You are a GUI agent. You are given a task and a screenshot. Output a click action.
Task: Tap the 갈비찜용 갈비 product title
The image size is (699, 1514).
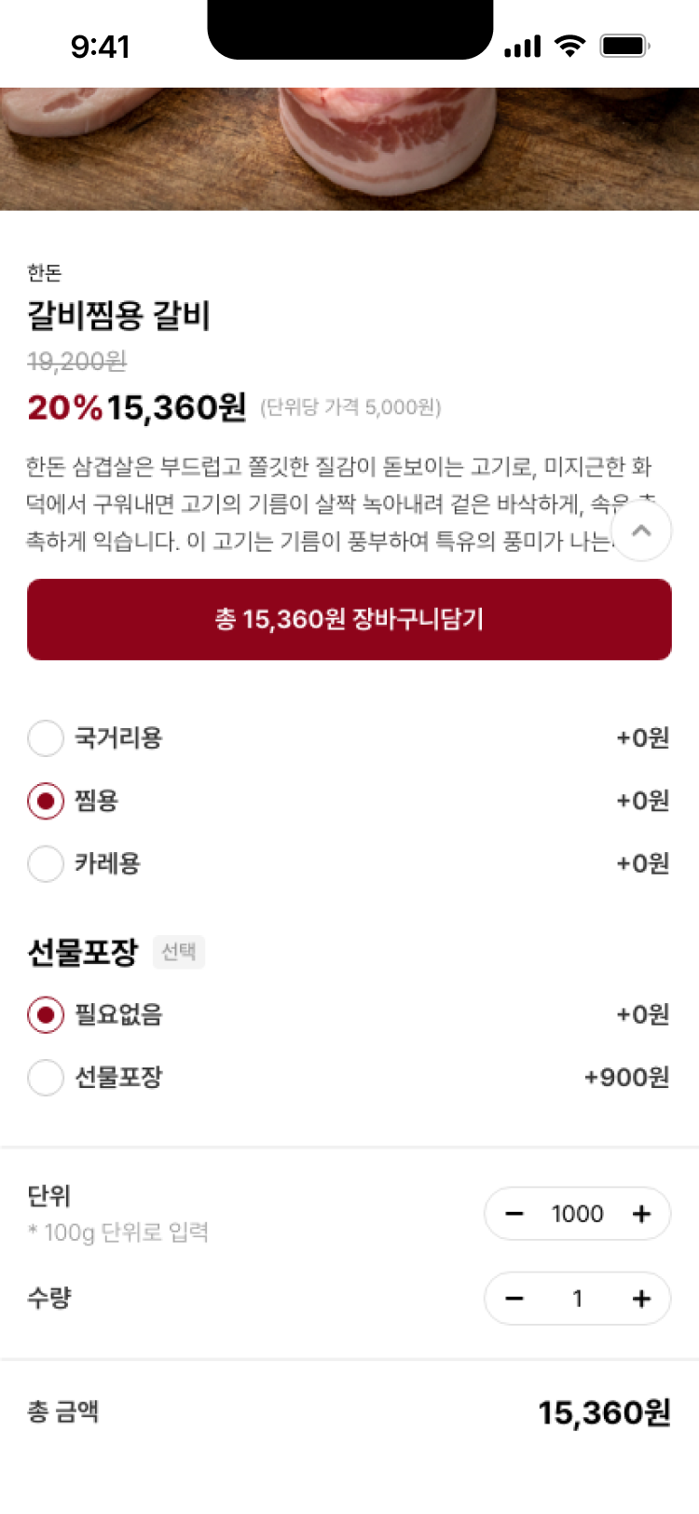(x=119, y=317)
